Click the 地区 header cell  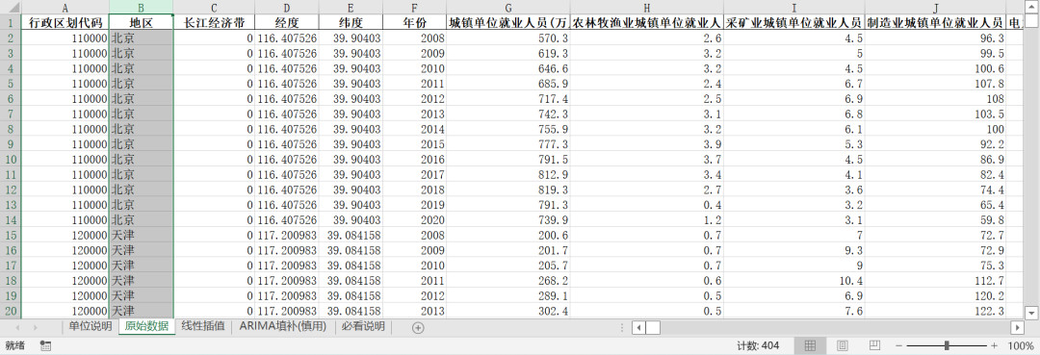coord(141,22)
